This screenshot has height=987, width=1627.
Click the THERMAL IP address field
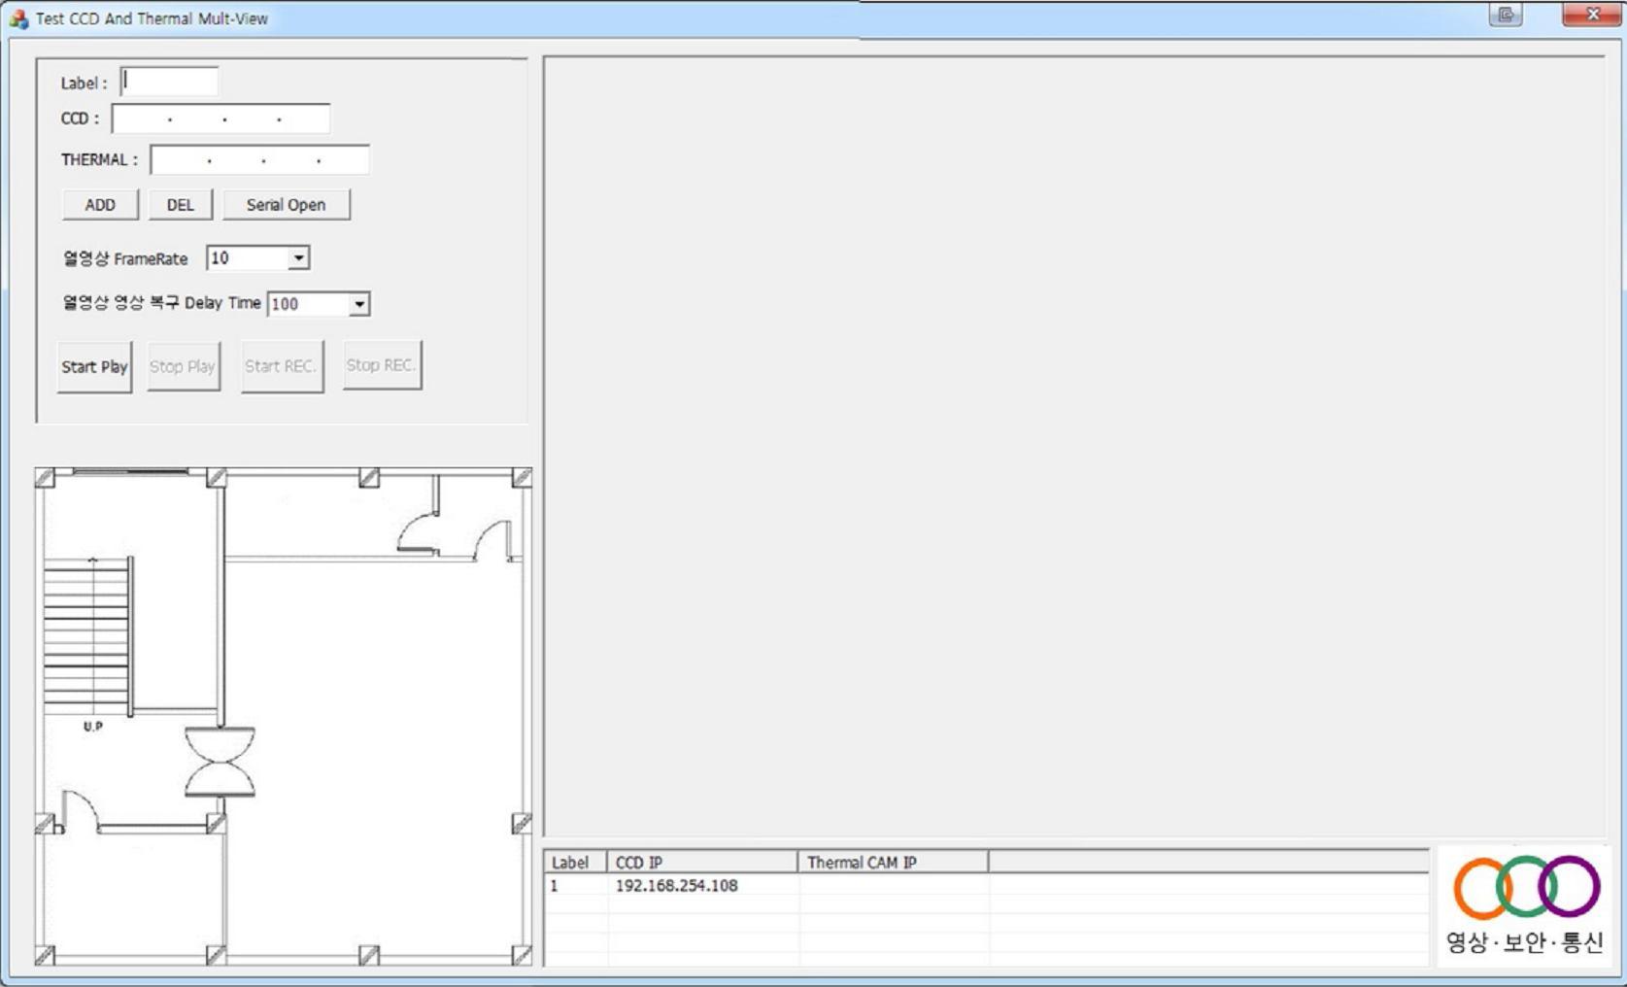click(259, 159)
